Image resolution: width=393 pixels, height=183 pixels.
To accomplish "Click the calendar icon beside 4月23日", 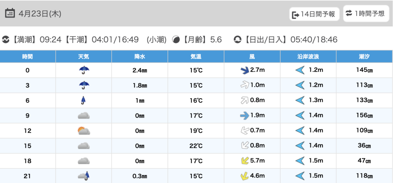I will pyautogui.click(x=10, y=13).
